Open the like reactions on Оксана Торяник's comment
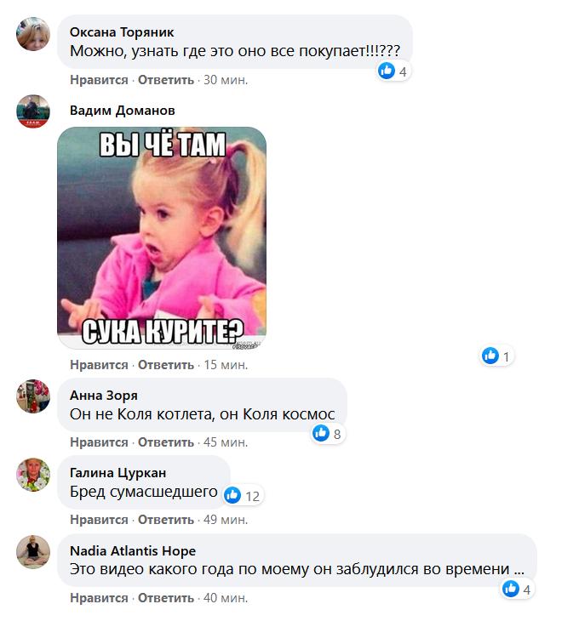 pyautogui.click(x=393, y=71)
